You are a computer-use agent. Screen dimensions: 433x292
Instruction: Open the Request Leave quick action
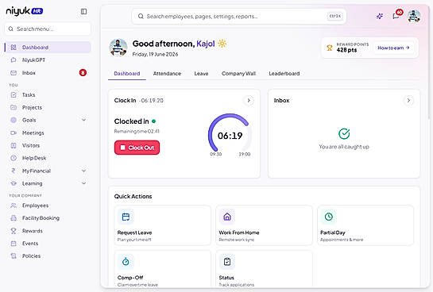162,225
